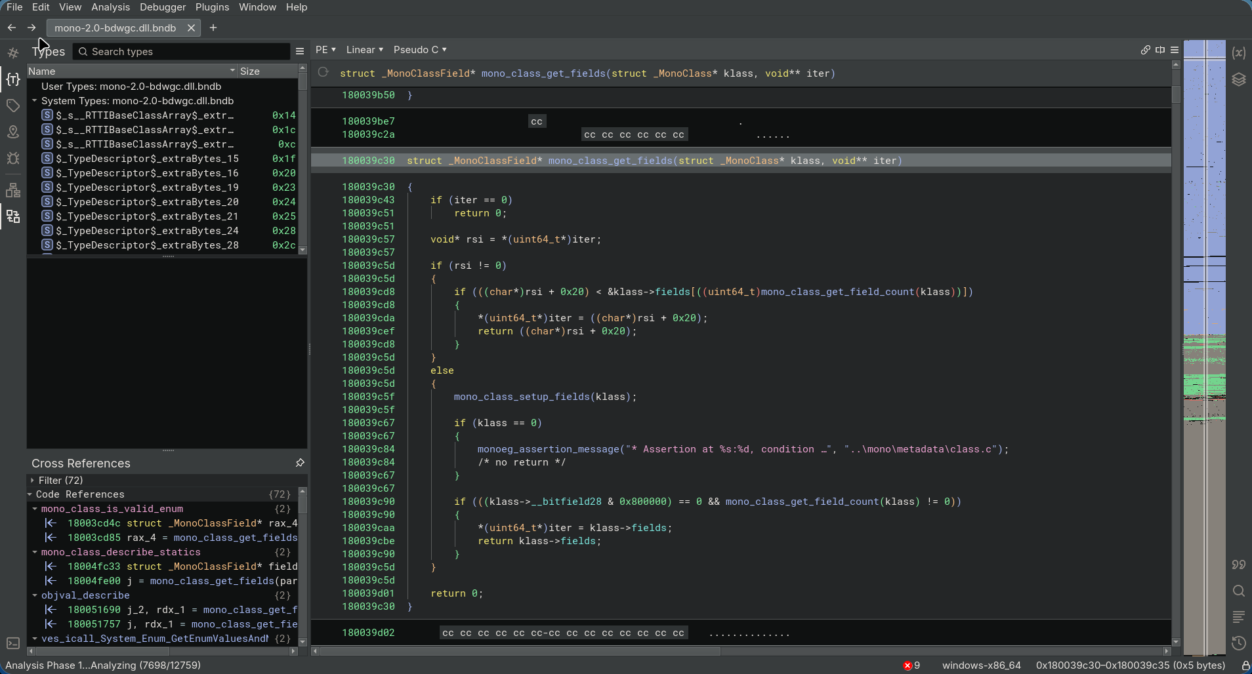The width and height of the screenshot is (1252, 674).
Task: Collapse the Code References group
Action: click(x=30, y=494)
